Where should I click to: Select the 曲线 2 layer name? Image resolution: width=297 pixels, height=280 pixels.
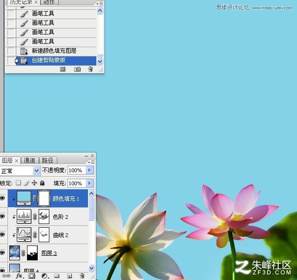61,235
